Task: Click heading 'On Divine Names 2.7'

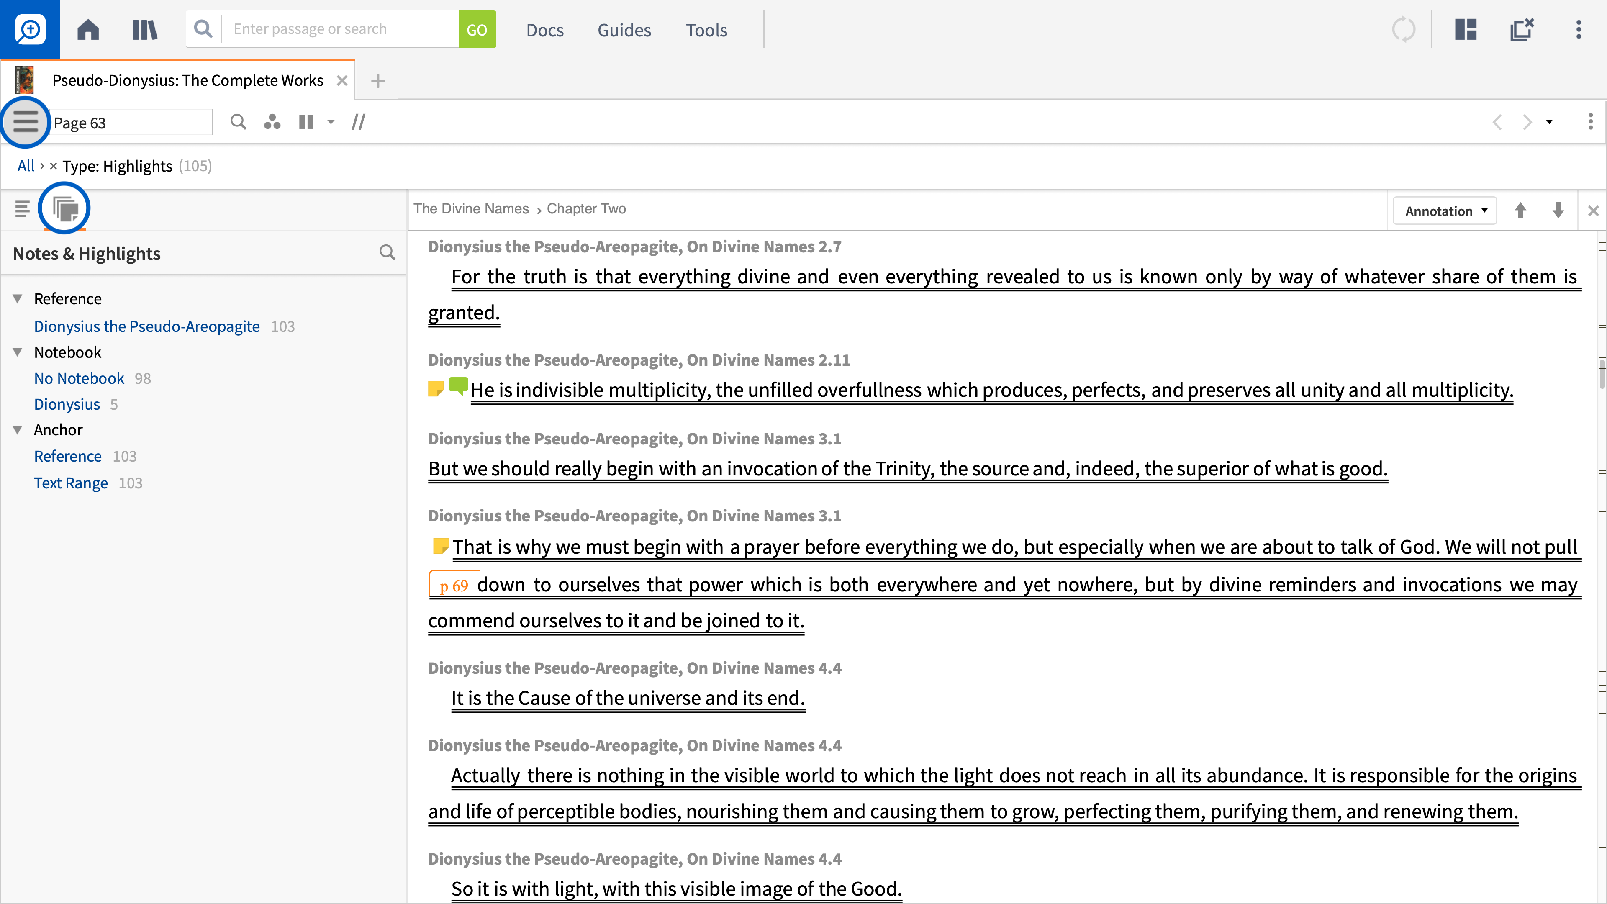Action: tap(634, 247)
